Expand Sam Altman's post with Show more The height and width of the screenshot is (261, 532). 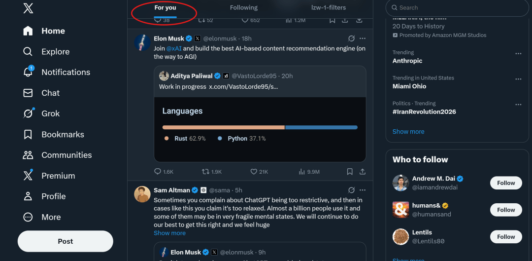(169, 233)
